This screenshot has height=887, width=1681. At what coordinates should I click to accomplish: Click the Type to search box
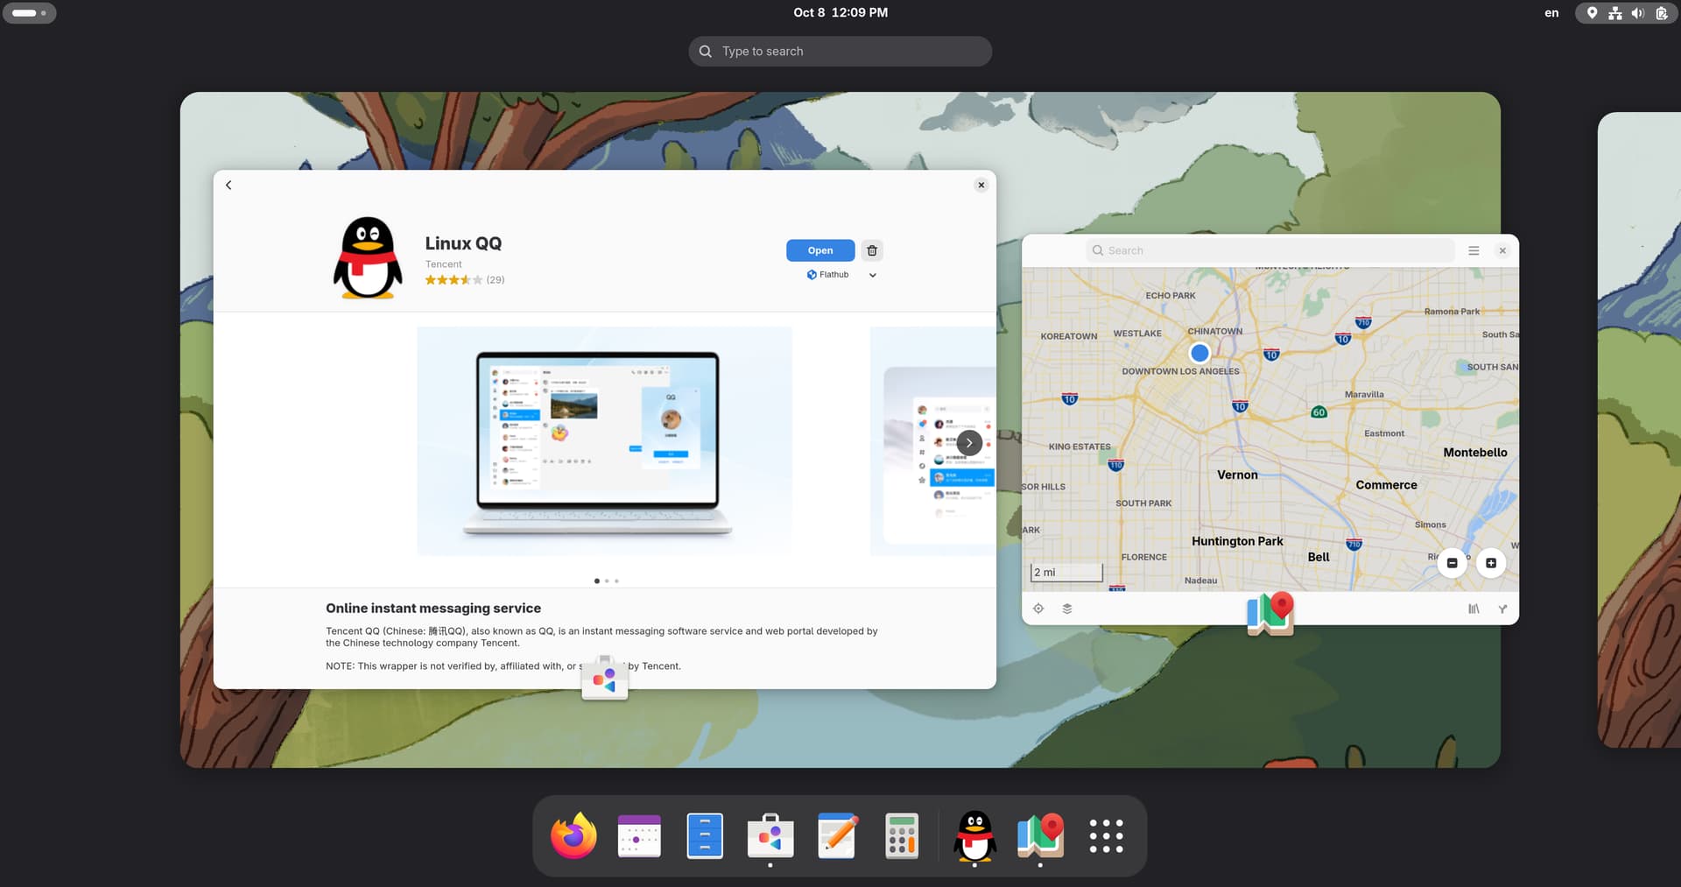click(840, 52)
